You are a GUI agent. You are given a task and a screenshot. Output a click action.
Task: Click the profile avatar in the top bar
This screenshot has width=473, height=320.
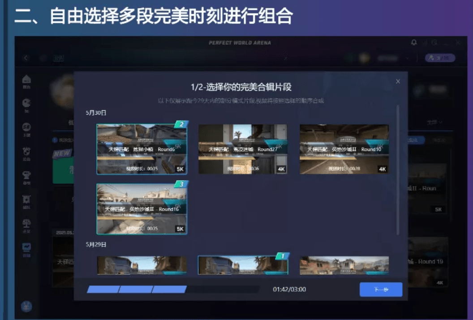365,58
